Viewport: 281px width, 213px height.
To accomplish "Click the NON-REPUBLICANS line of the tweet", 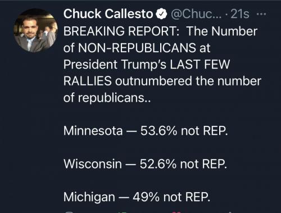I will [x=137, y=48].
